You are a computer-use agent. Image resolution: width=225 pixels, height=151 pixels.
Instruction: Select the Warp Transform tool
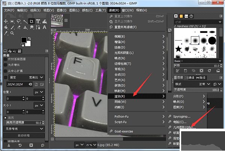pyautogui.click(x=45, y=21)
